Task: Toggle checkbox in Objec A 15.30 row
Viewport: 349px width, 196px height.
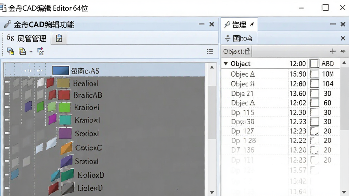Action: click(x=314, y=74)
